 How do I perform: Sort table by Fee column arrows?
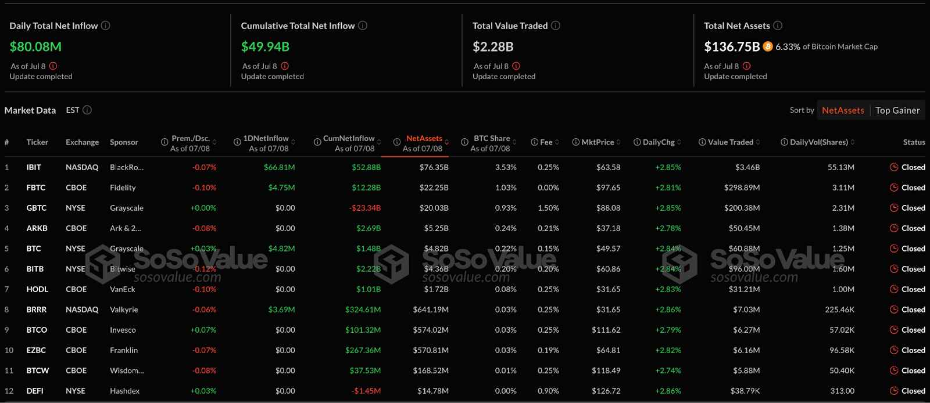pyautogui.click(x=557, y=142)
